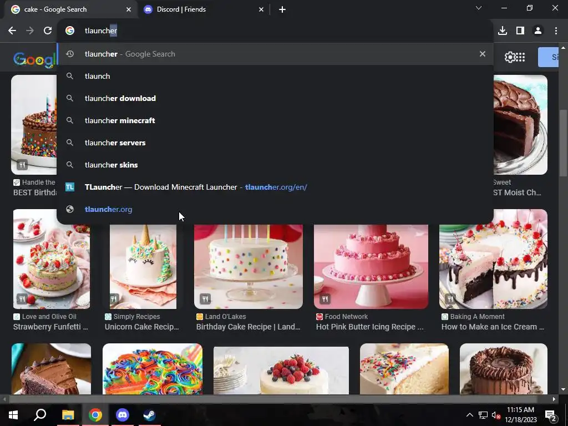Open the Ice Cream cake image

(x=493, y=259)
